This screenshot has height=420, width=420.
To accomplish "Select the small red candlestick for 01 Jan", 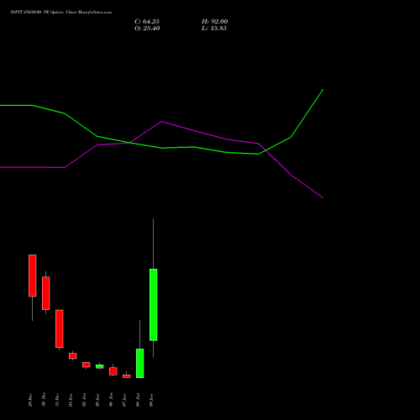I will coord(73,355).
